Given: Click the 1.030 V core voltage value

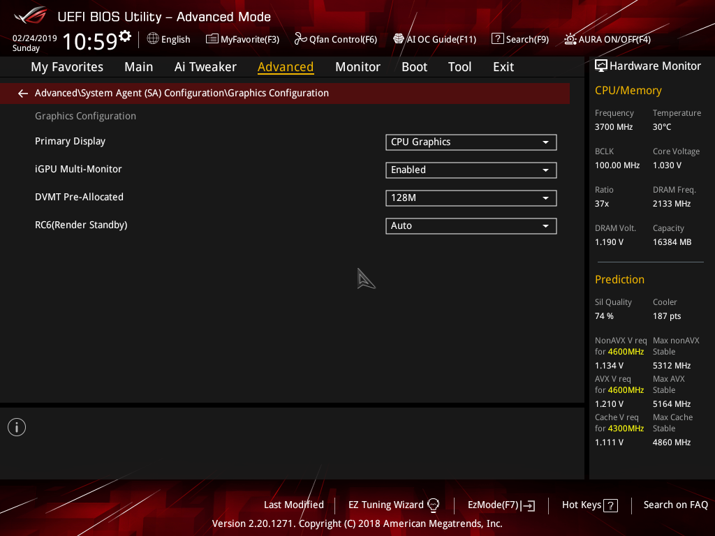Looking at the screenshot, I should coord(667,165).
